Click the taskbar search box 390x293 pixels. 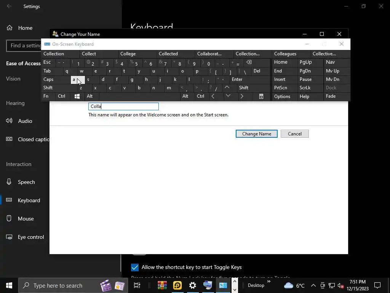tap(73, 285)
